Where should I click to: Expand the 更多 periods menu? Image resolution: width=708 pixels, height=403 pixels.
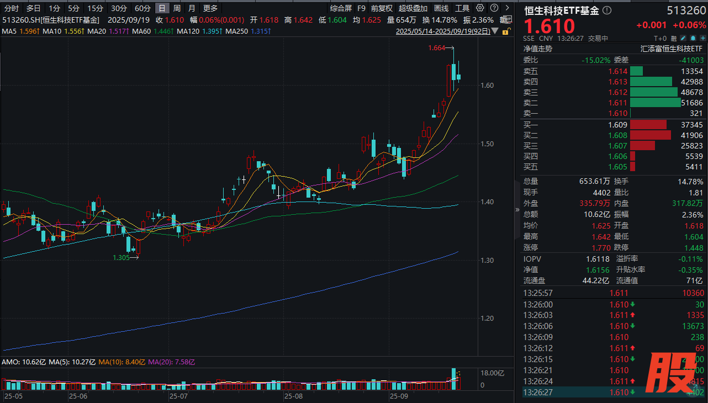[x=210, y=8]
